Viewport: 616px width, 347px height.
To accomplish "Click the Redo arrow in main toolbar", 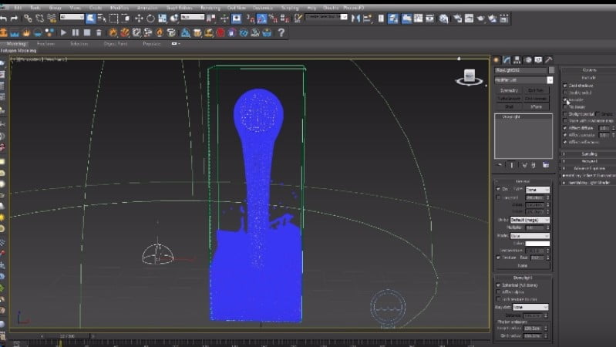I will pyautogui.click(x=15, y=18).
